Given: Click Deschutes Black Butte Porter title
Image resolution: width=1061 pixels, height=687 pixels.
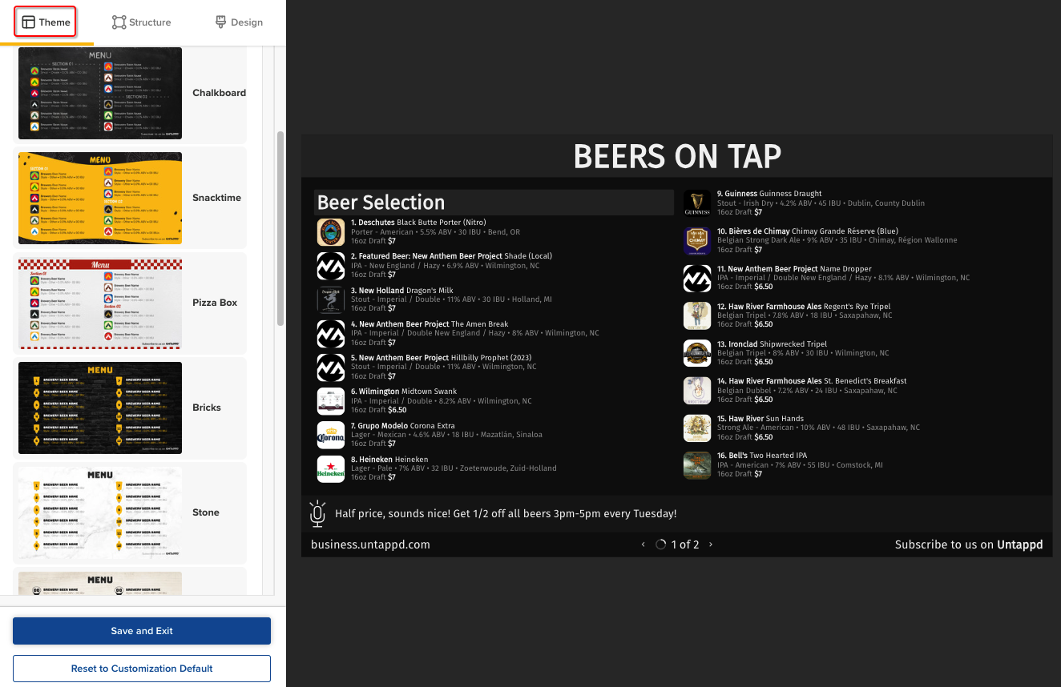Looking at the screenshot, I should point(418,223).
